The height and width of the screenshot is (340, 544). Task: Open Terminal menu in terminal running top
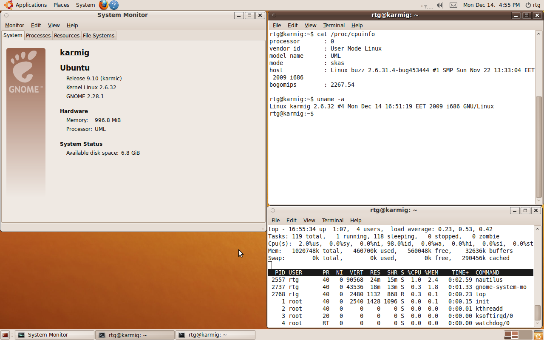333,221
